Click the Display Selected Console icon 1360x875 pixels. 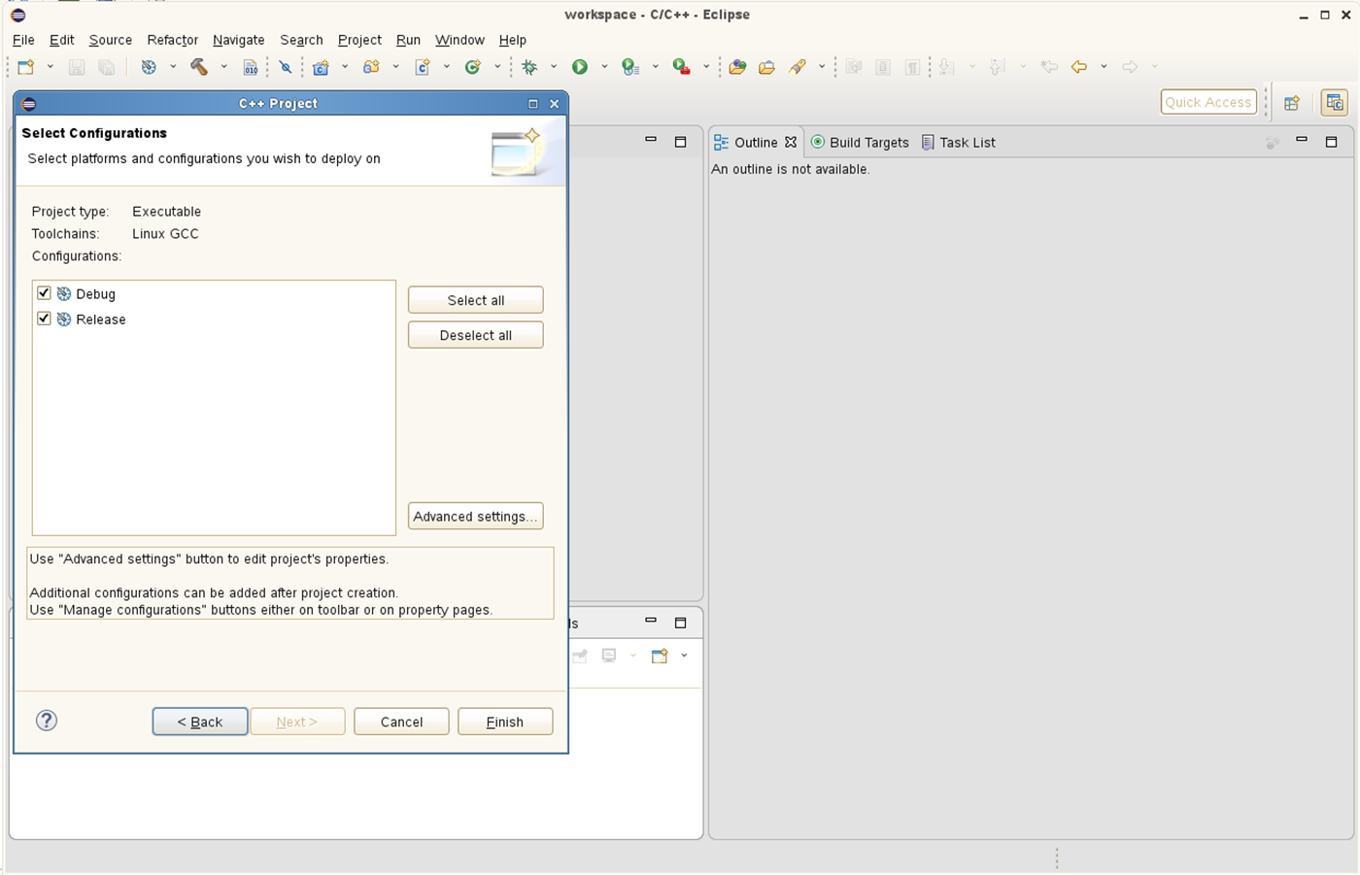pyautogui.click(x=609, y=656)
